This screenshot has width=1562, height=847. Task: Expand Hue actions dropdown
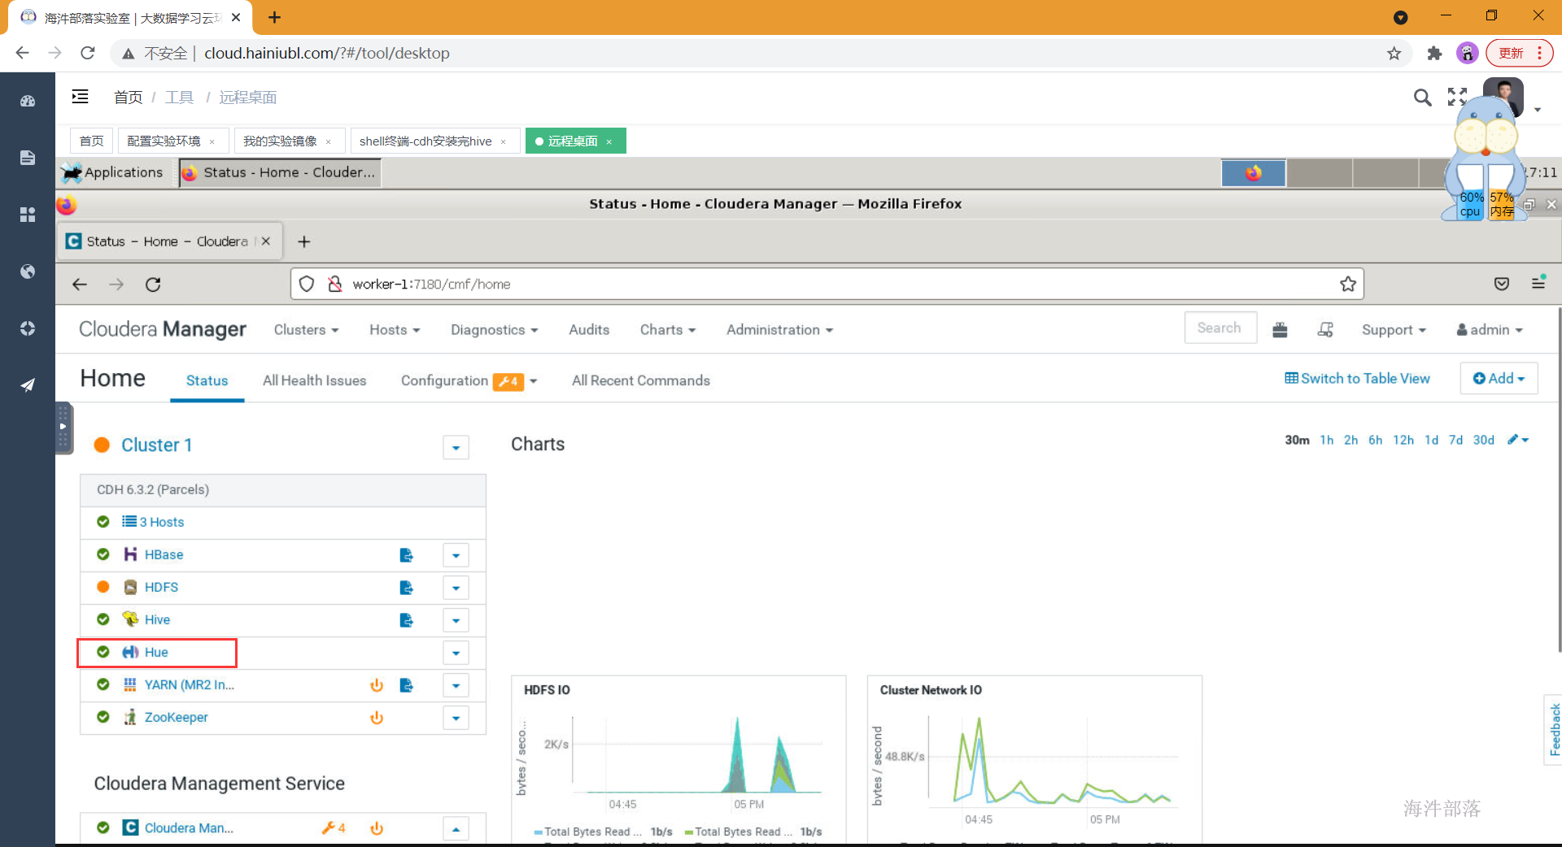coord(456,653)
